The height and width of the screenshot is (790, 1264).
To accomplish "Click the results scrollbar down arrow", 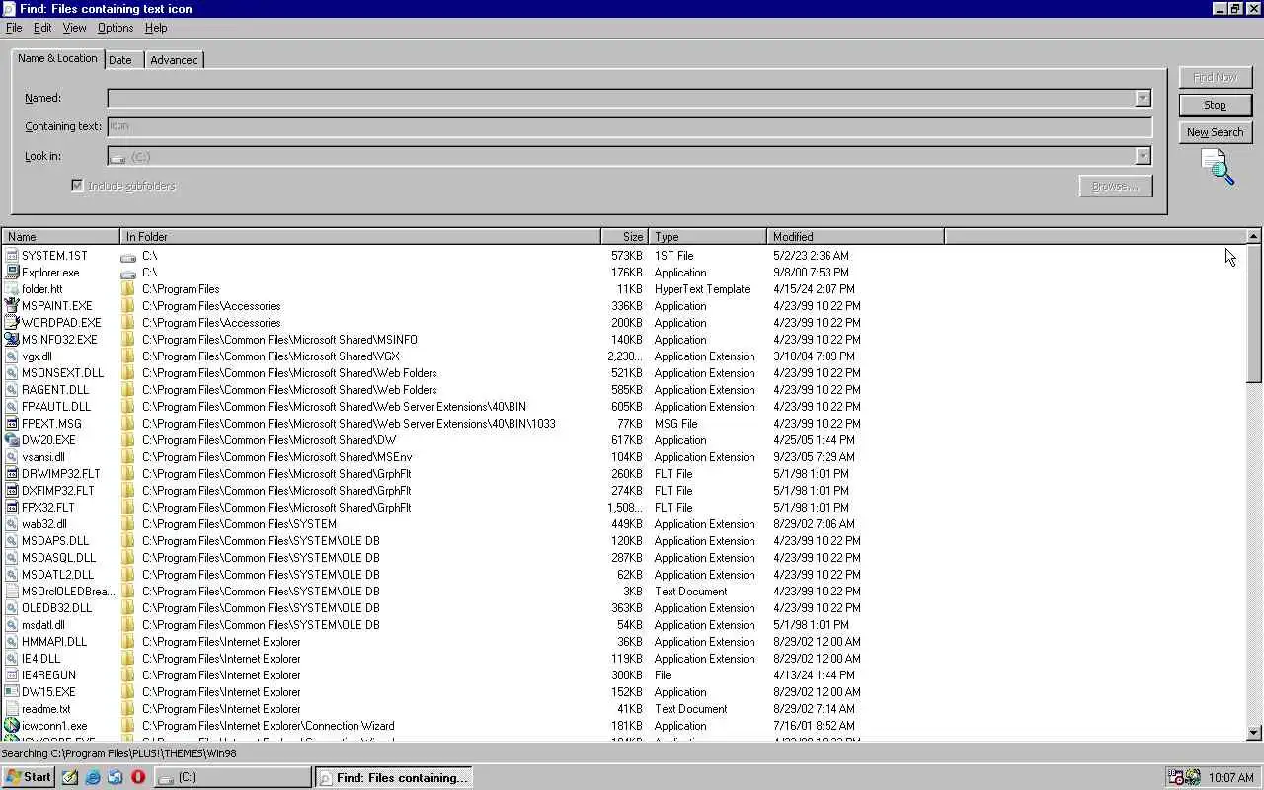I will pos(1254,733).
